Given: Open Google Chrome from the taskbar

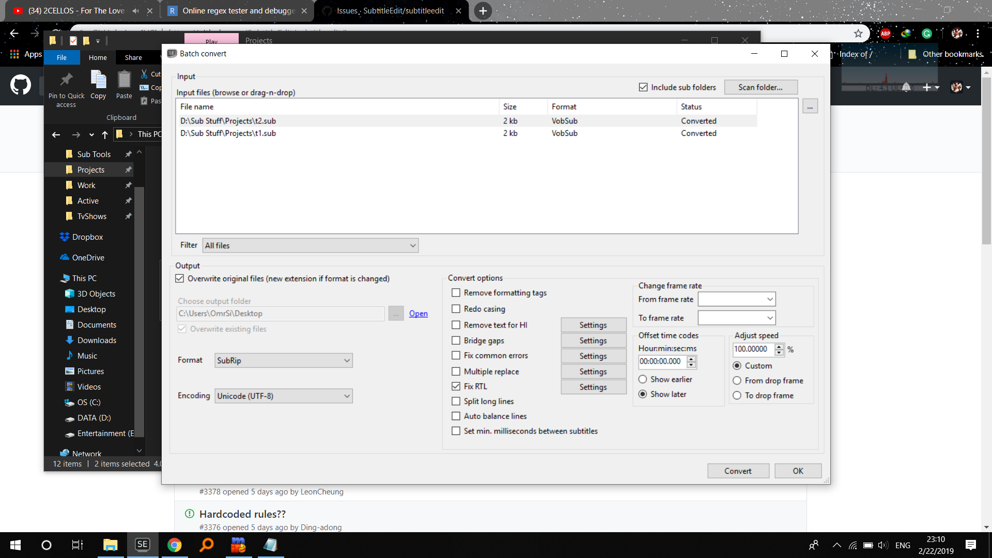Looking at the screenshot, I should tap(175, 545).
